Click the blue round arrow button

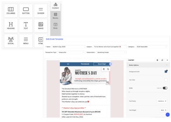168,115
